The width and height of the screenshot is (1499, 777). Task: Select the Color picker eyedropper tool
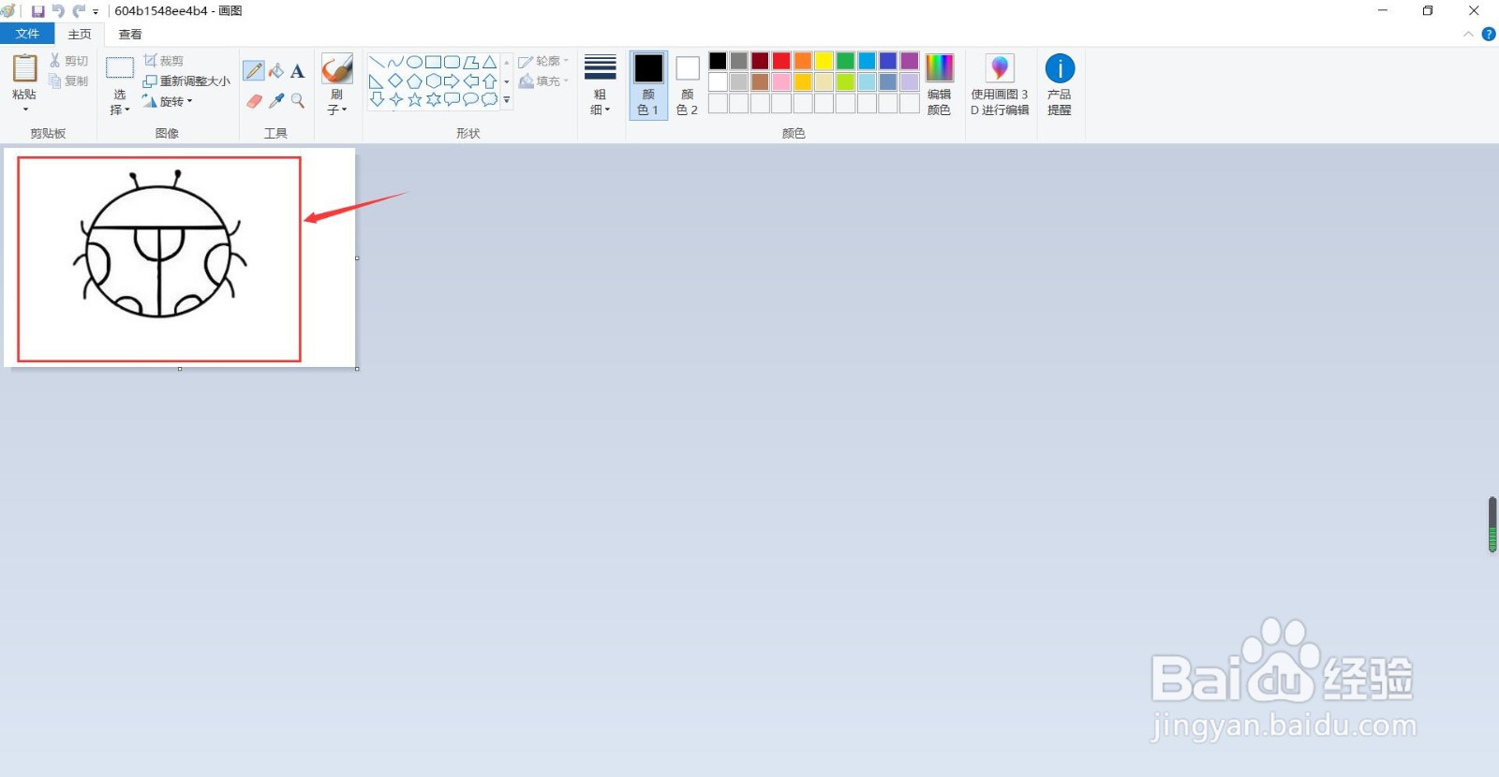275,100
